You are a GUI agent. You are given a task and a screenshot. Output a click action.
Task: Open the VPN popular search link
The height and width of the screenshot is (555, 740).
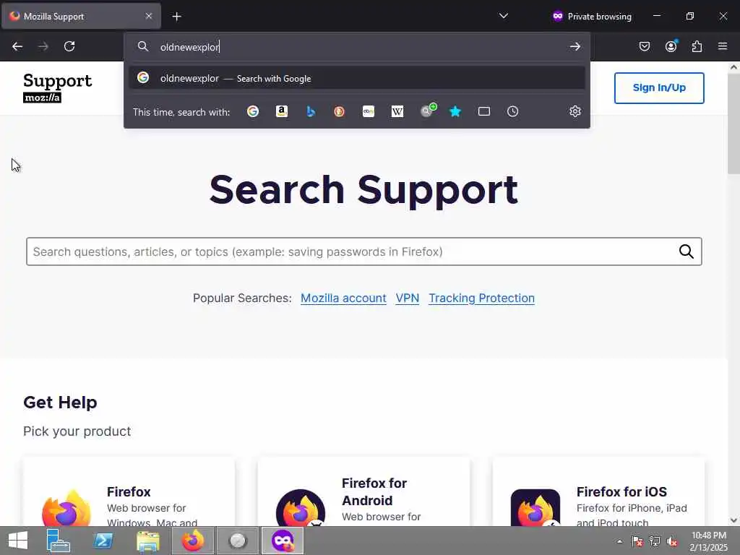408,298
